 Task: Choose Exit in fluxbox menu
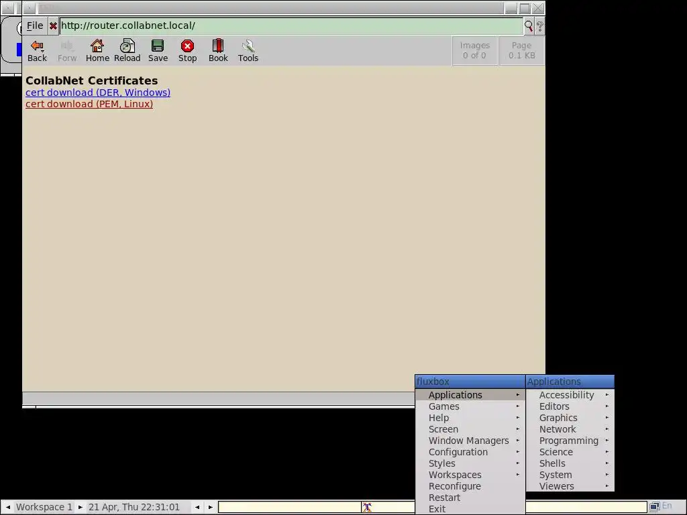pos(470,509)
